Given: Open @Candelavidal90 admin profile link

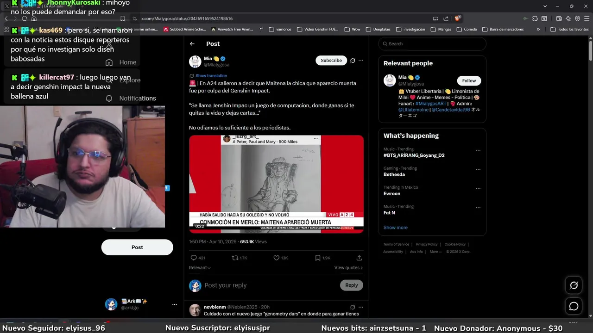Looking at the screenshot, I should coord(451,110).
